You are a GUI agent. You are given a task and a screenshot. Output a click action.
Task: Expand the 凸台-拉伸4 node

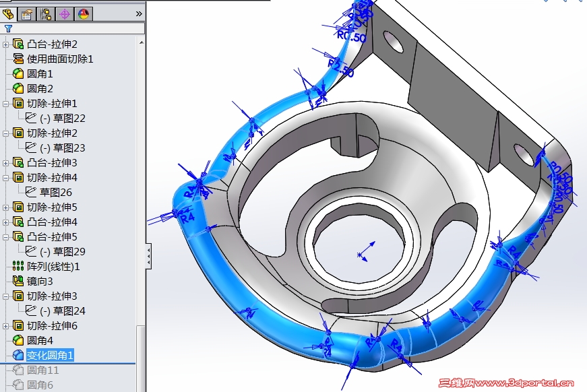point(5,222)
